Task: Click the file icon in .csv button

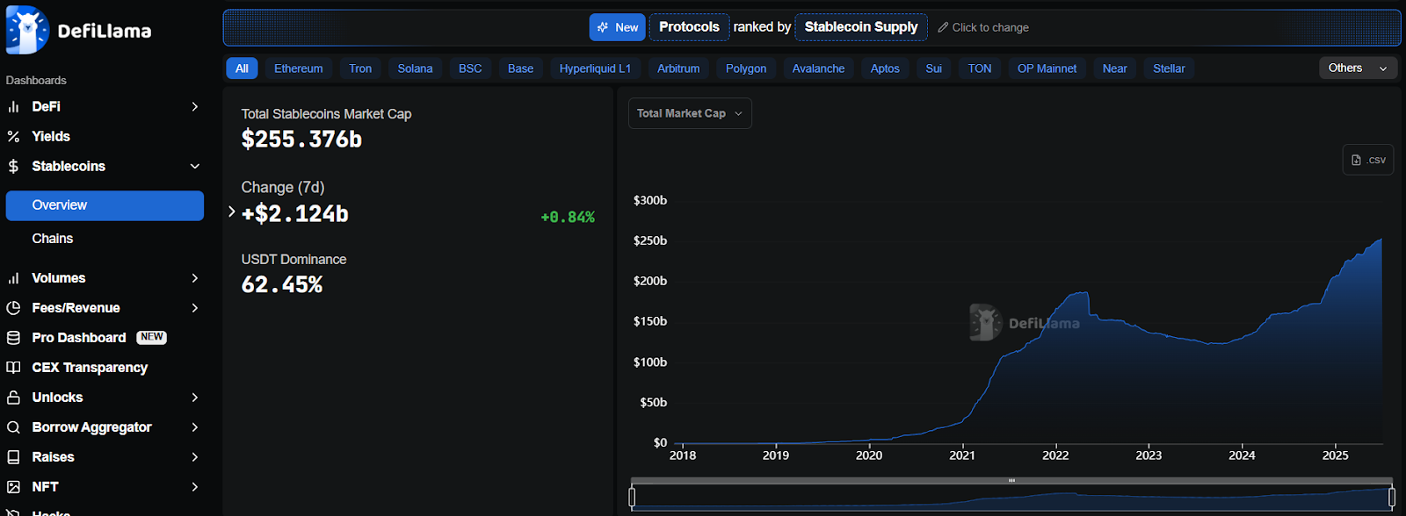Action: pyautogui.click(x=1356, y=160)
